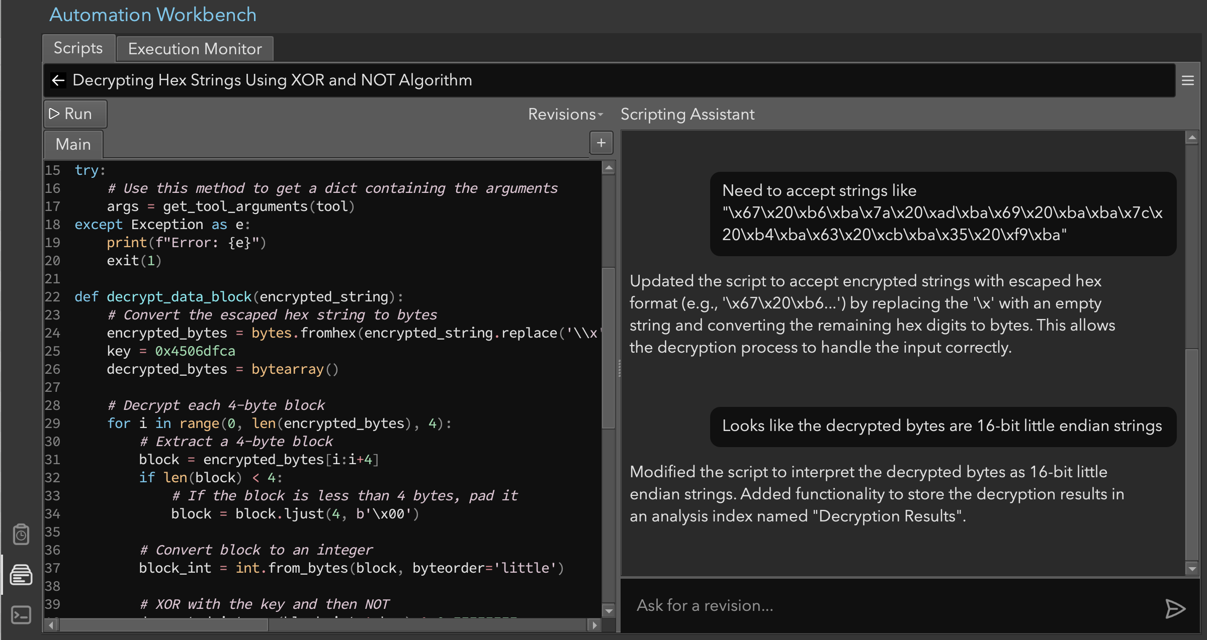The width and height of the screenshot is (1207, 640).
Task: Click the block.ljust(4, b'\x00') line
Action: 295,514
